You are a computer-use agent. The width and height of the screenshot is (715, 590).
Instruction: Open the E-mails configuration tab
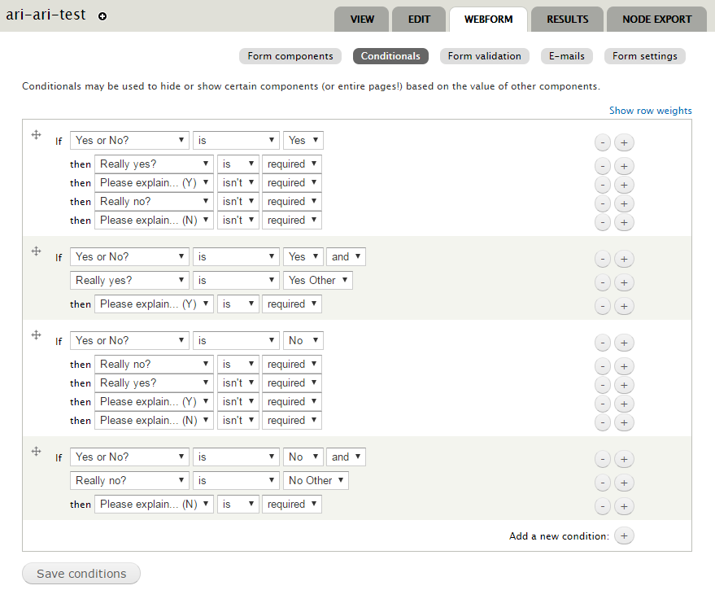click(x=566, y=56)
